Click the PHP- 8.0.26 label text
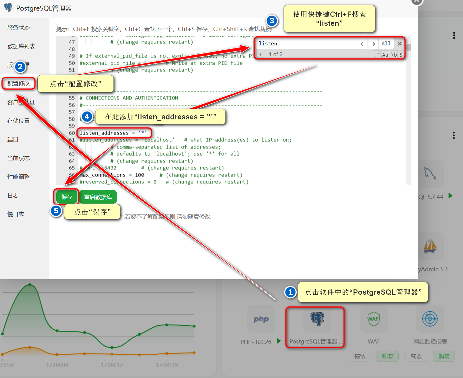The width and height of the screenshot is (463, 378). point(256,342)
